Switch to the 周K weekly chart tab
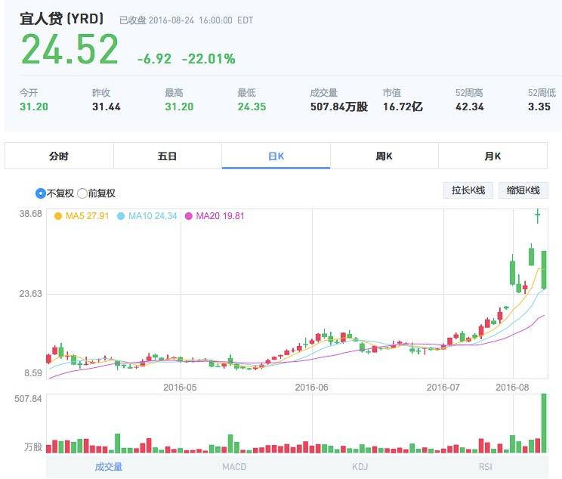Screen dimensions: 562x479 tap(384, 156)
